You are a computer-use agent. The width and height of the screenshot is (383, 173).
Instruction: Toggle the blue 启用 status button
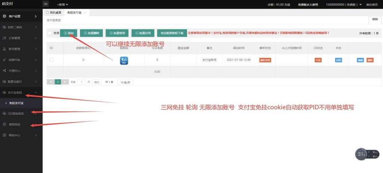click(x=338, y=60)
